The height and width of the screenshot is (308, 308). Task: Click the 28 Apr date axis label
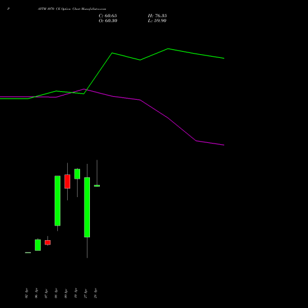click(x=95, y=293)
